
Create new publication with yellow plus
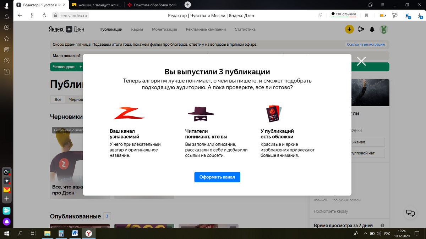pyautogui.click(x=349, y=29)
